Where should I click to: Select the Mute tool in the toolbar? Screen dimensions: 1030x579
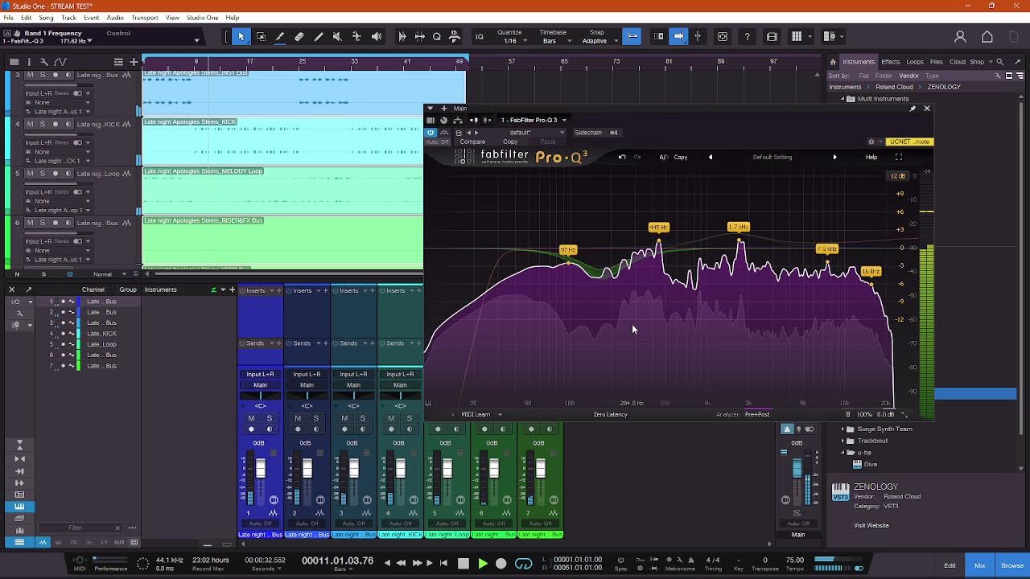pyautogui.click(x=338, y=36)
